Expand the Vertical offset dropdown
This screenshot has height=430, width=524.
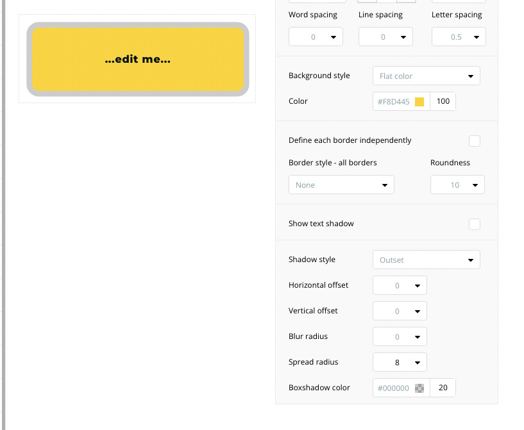(x=400, y=311)
